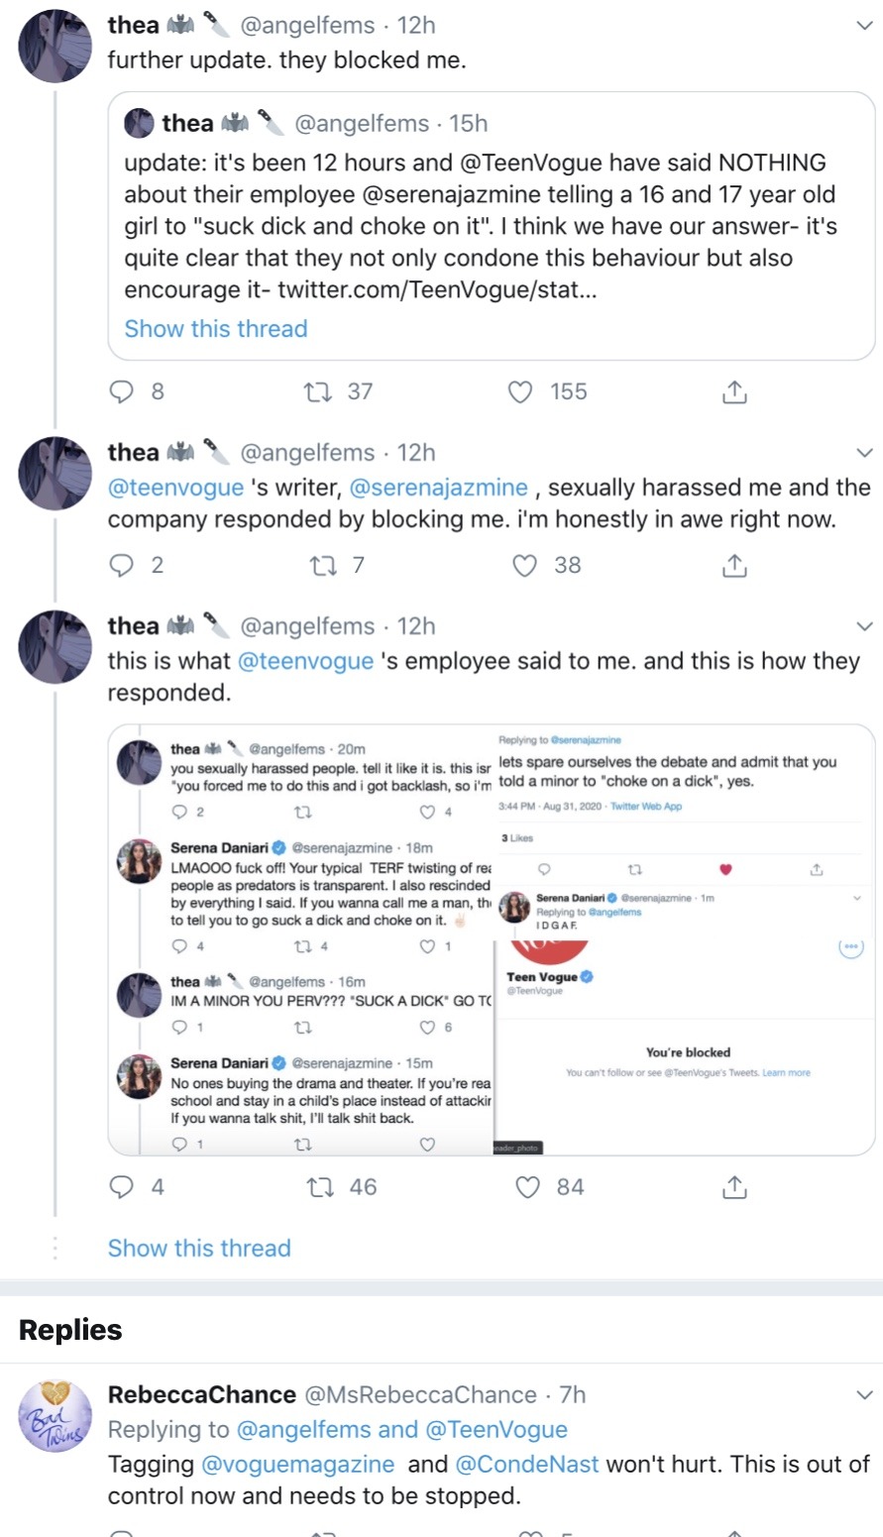883x1537 pixels.
Task: Share the "further update" tweet
Action: click(733, 392)
